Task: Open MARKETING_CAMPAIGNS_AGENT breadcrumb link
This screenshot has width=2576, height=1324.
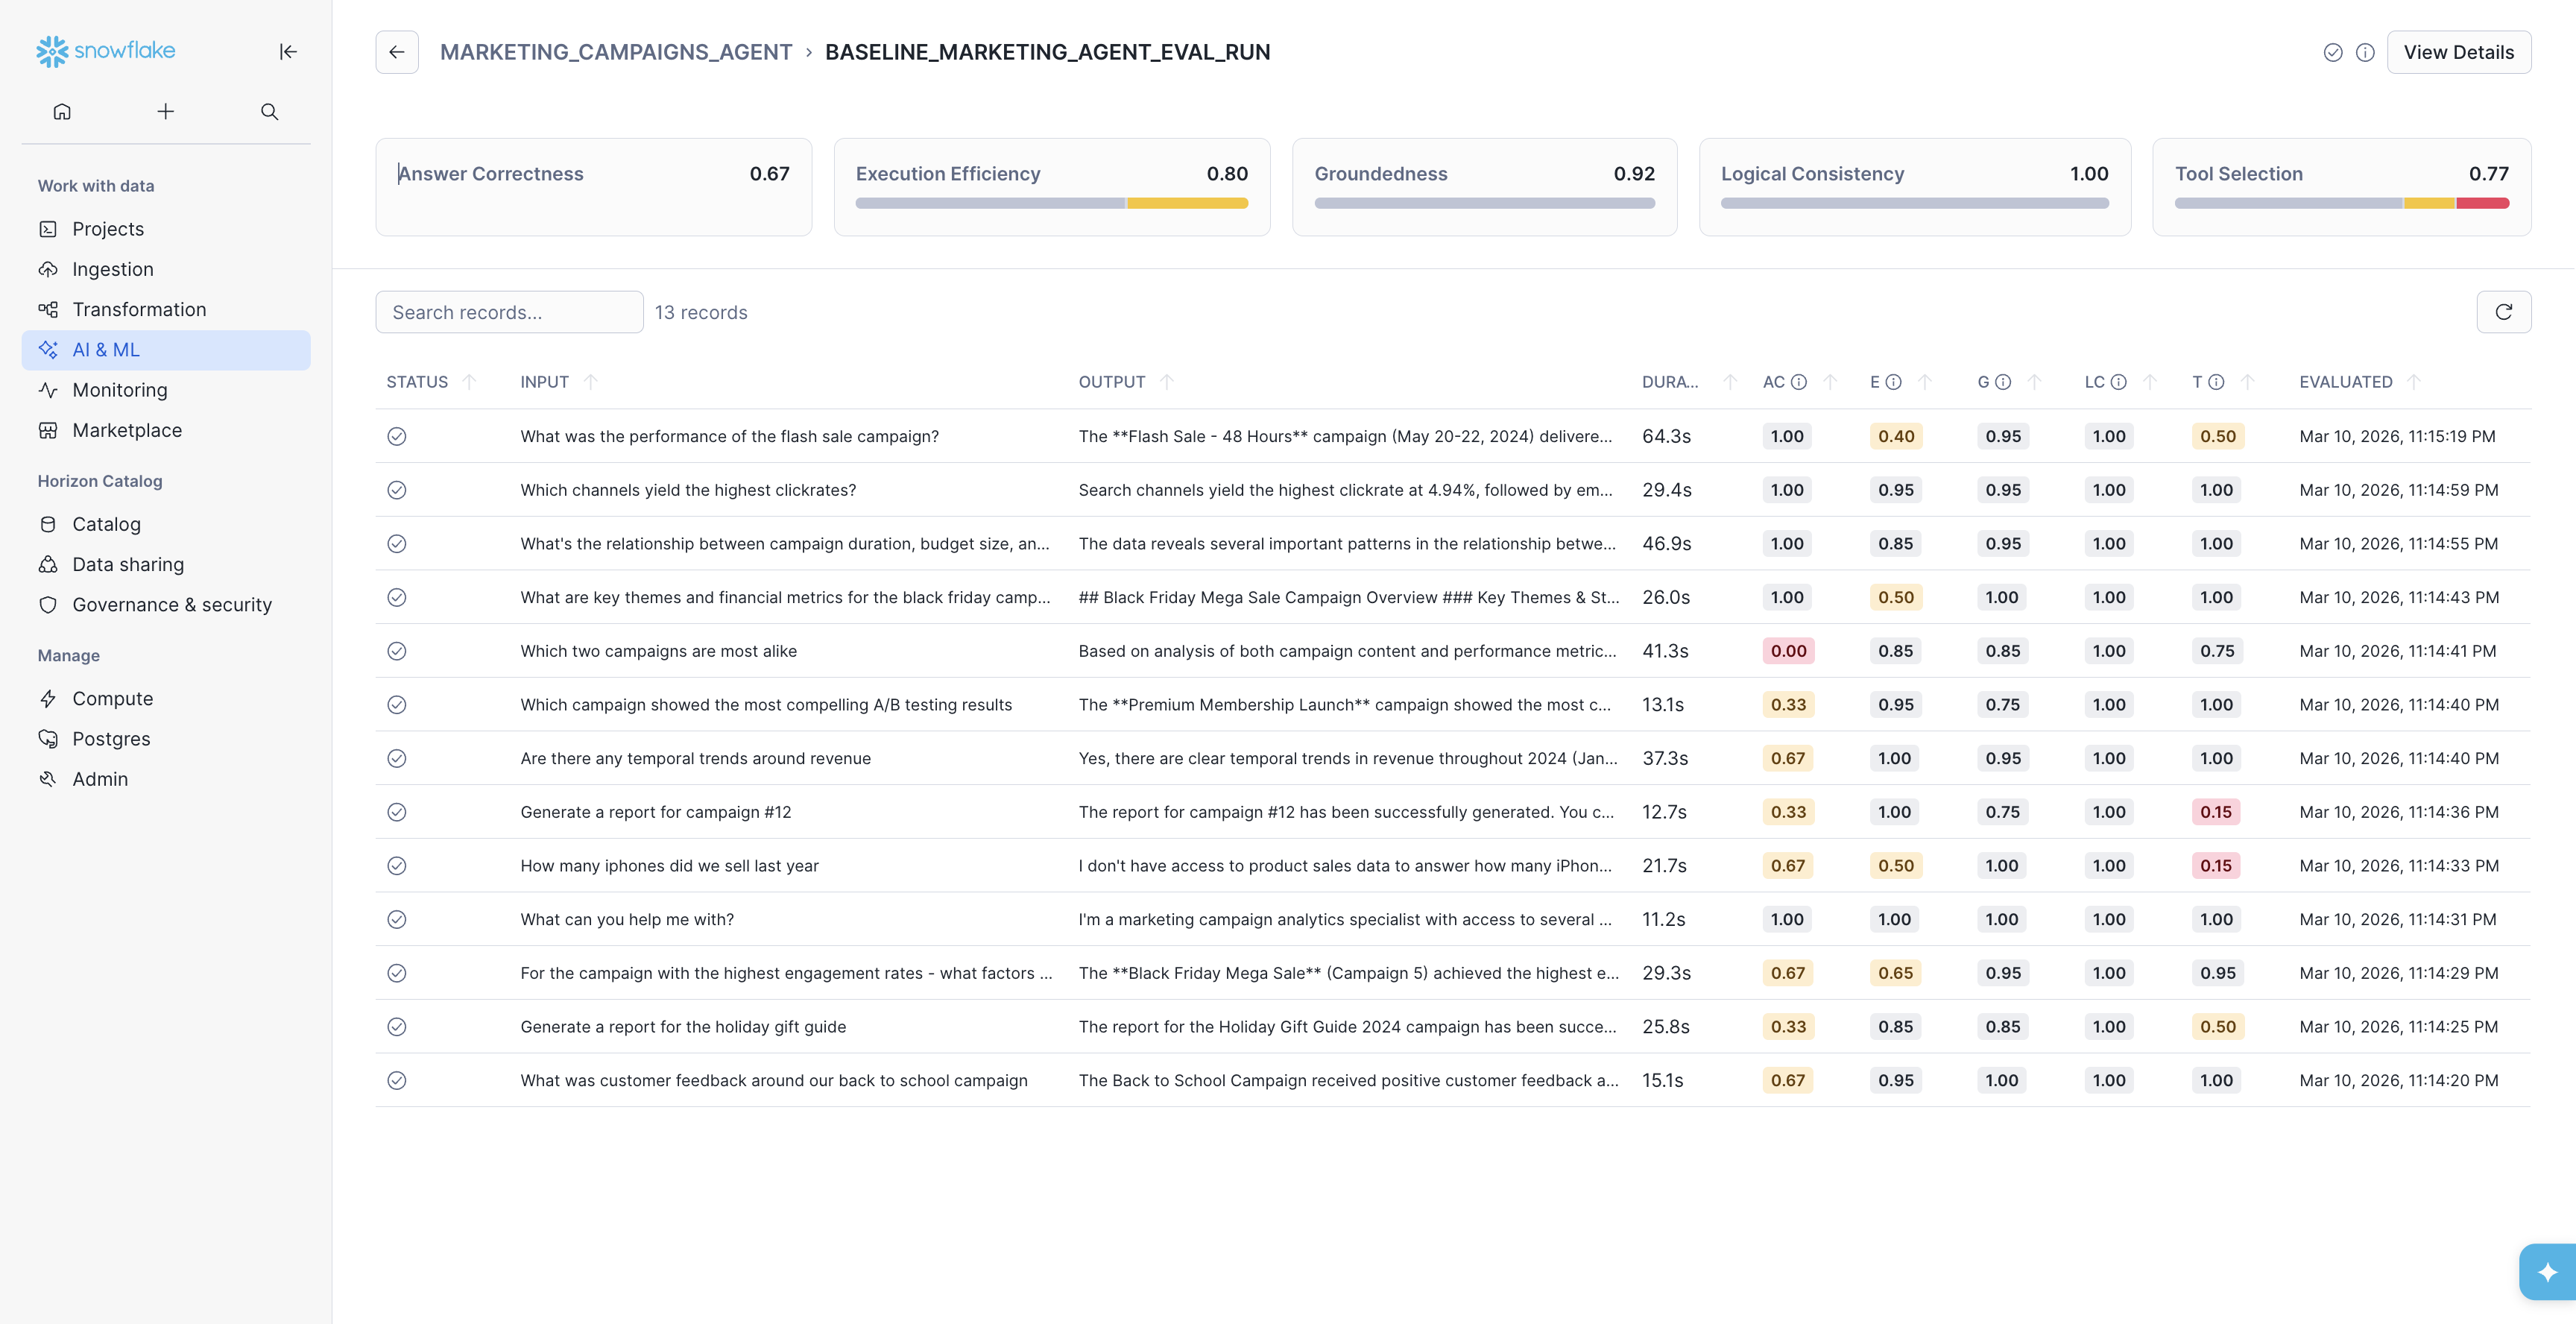Action: pyautogui.click(x=615, y=52)
